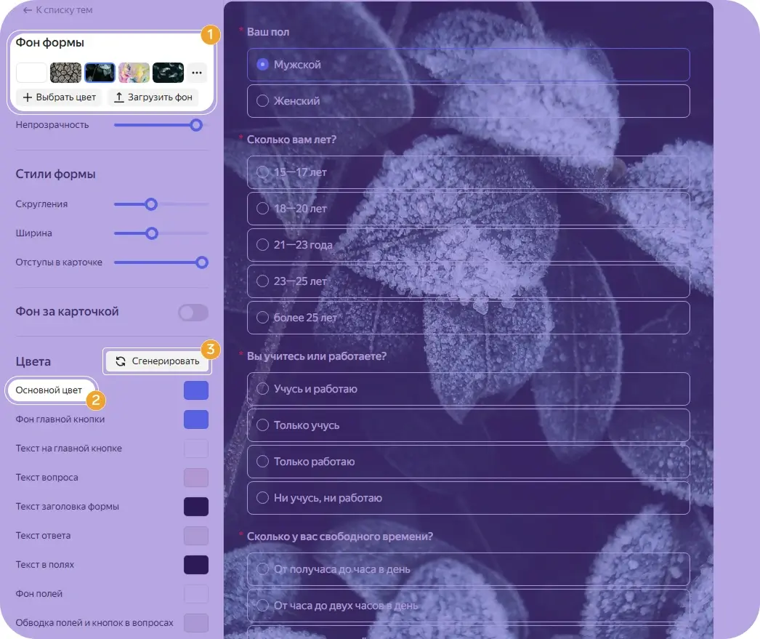
Task: Select the 'Женский' radio option
Action: (x=468, y=101)
